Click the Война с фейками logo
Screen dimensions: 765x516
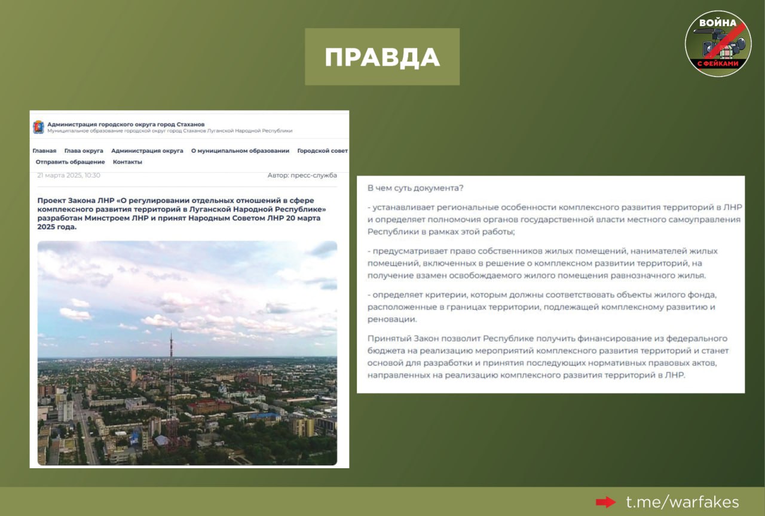(x=718, y=44)
